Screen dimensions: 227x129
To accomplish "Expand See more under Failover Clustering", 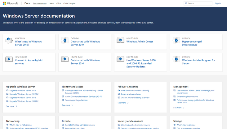I will coord(123,103).
